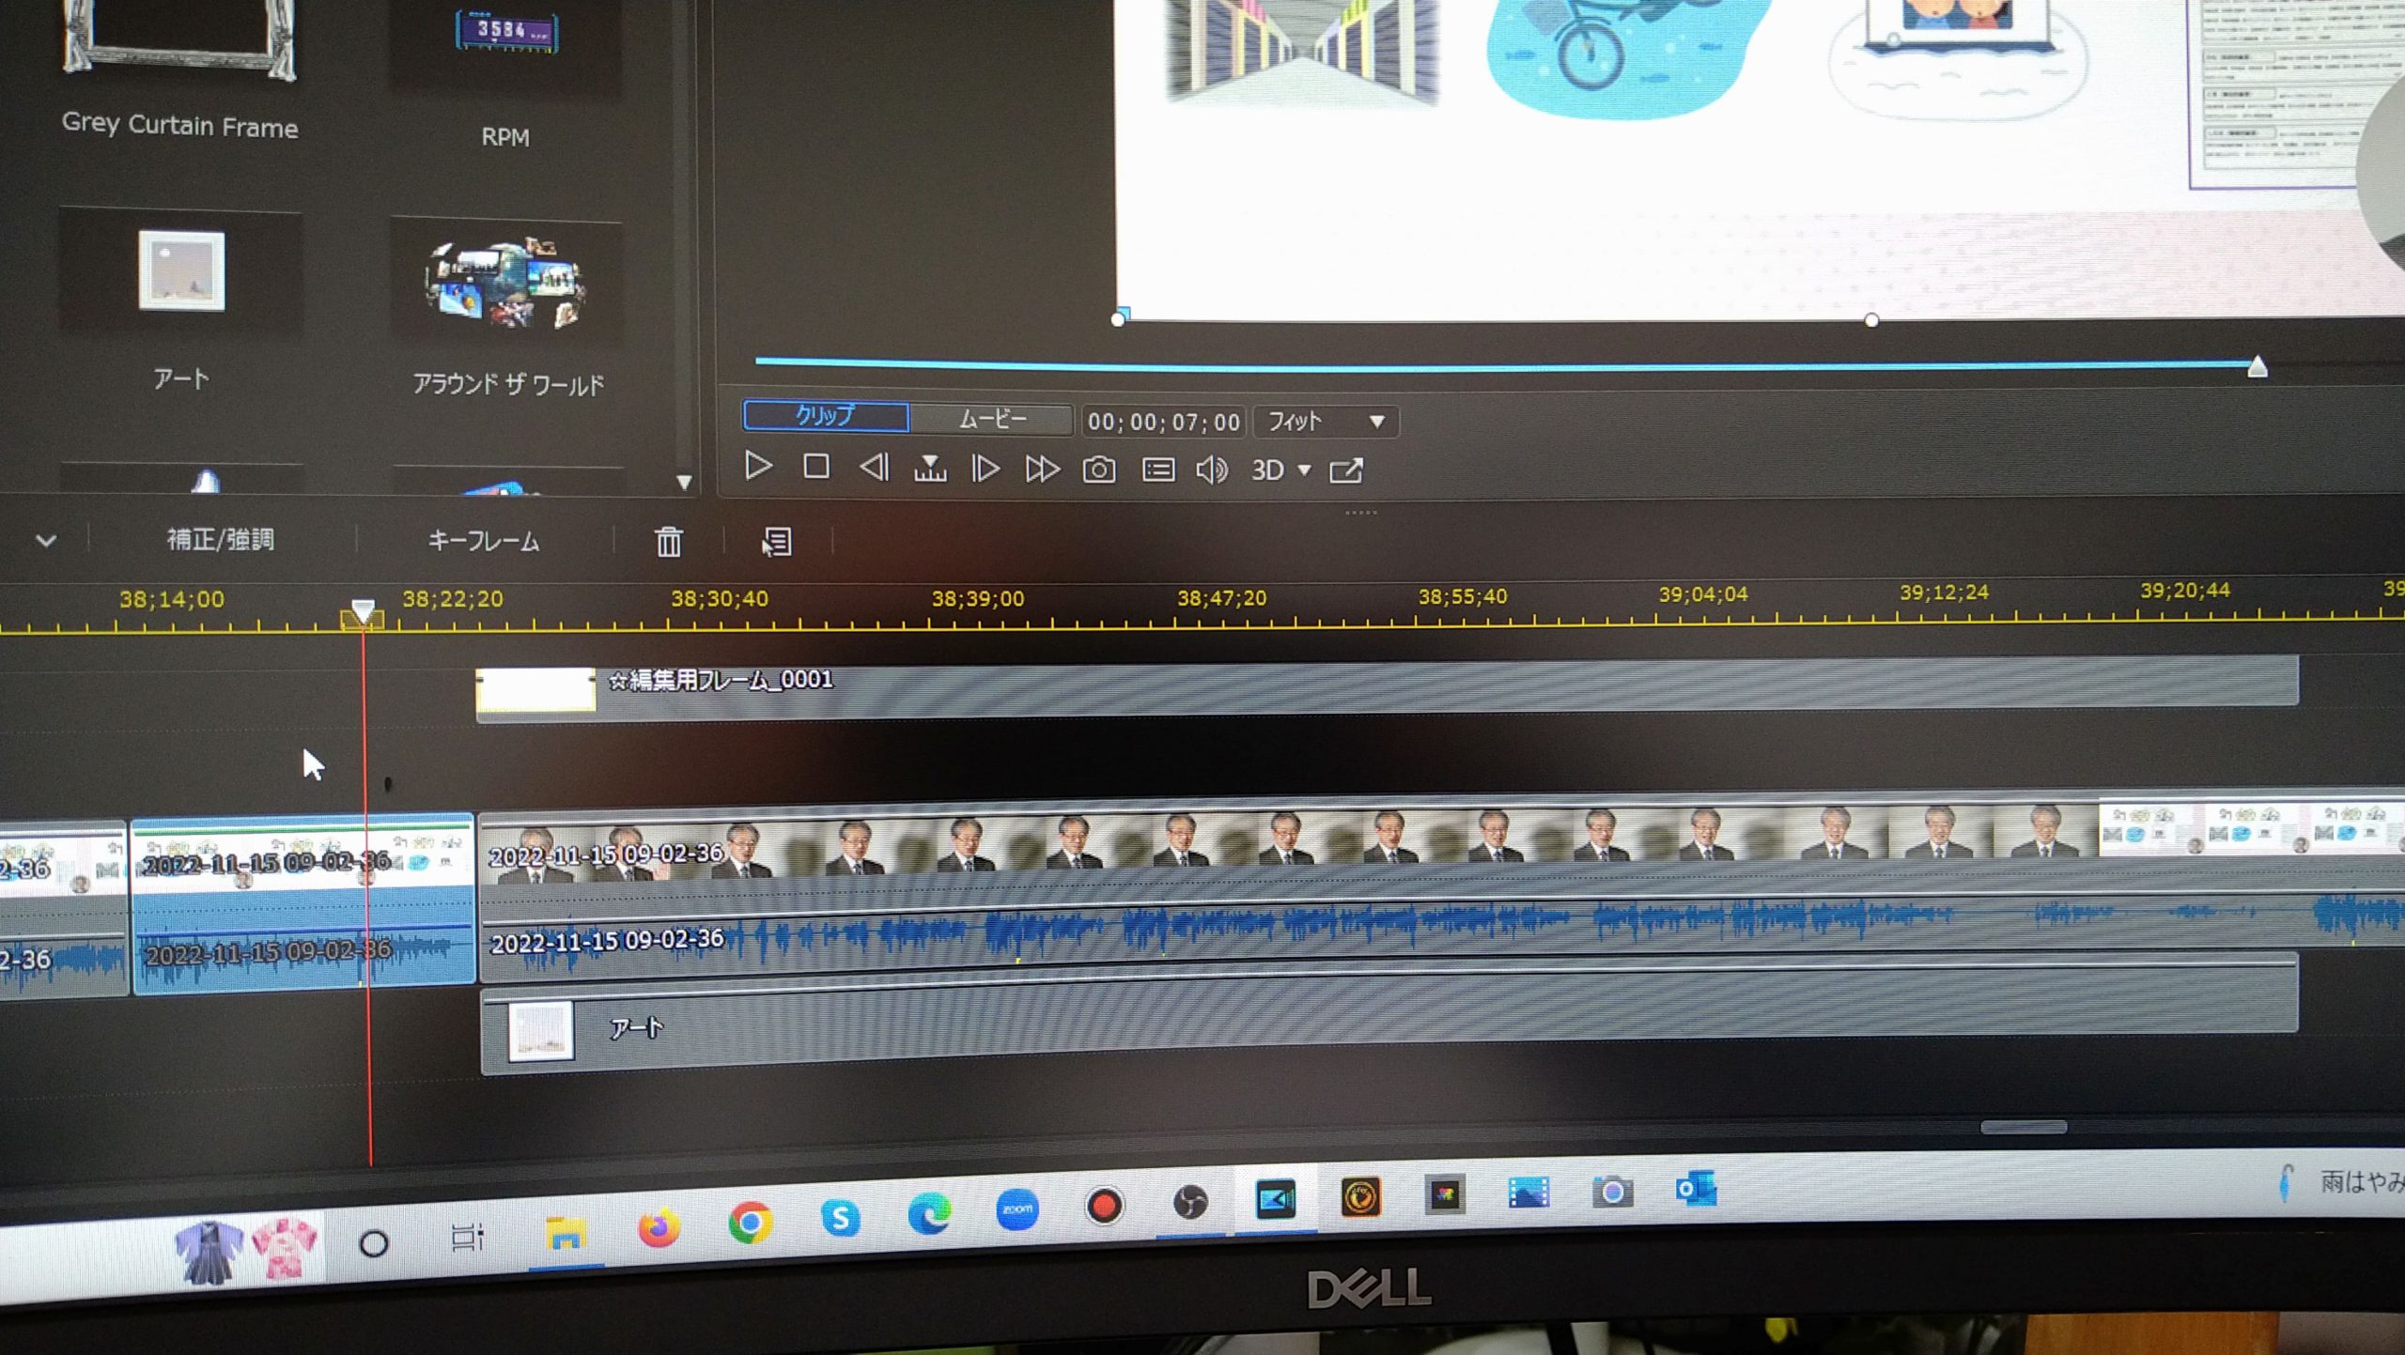Click the preview seek bar handle
Screen dimensions: 2405x1355
click(x=2258, y=366)
